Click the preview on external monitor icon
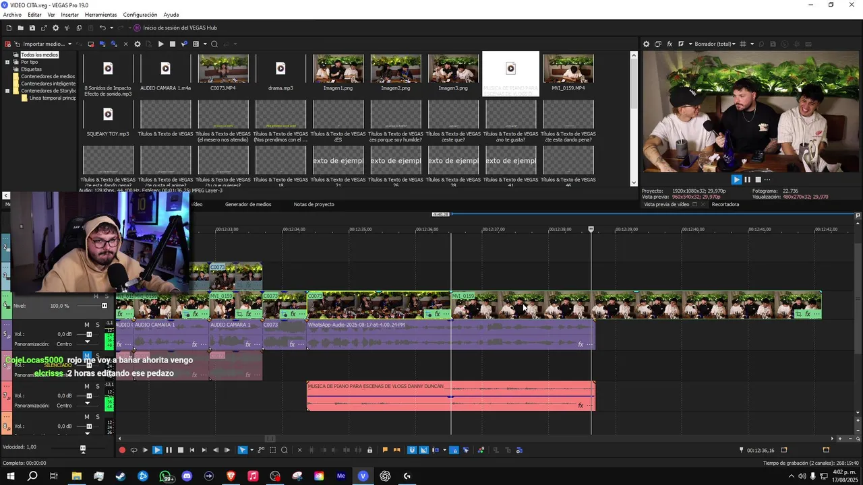The height and width of the screenshot is (485, 863). pyautogui.click(x=657, y=44)
